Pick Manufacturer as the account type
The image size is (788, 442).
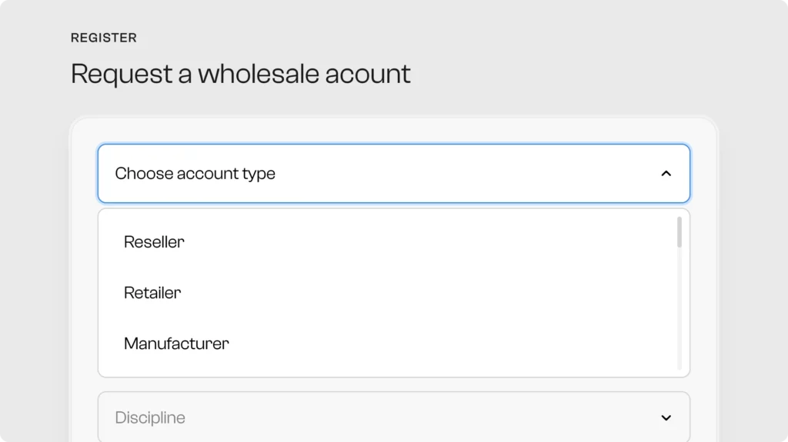click(176, 344)
